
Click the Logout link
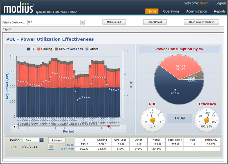pyautogui.click(x=220, y=3)
